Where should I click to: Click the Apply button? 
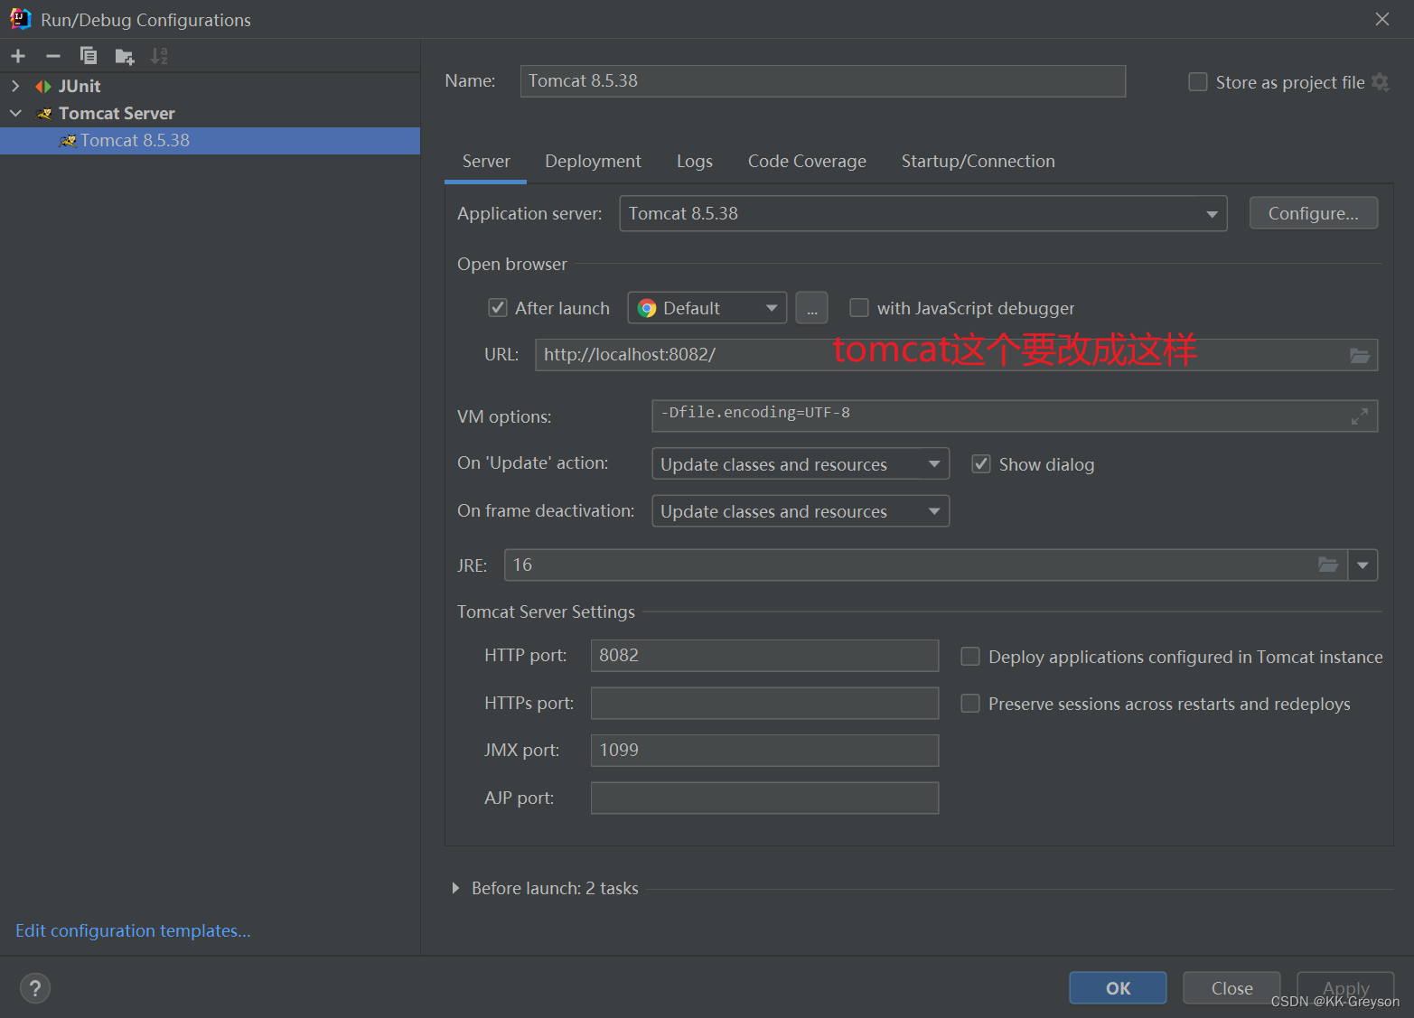pyautogui.click(x=1345, y=988)
